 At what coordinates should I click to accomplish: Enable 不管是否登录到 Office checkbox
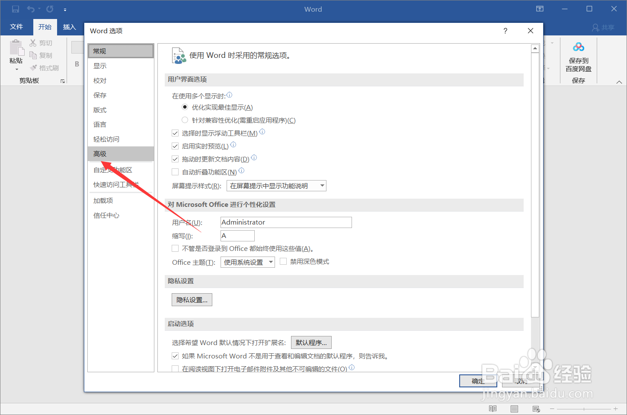click(x=175, y=248)
